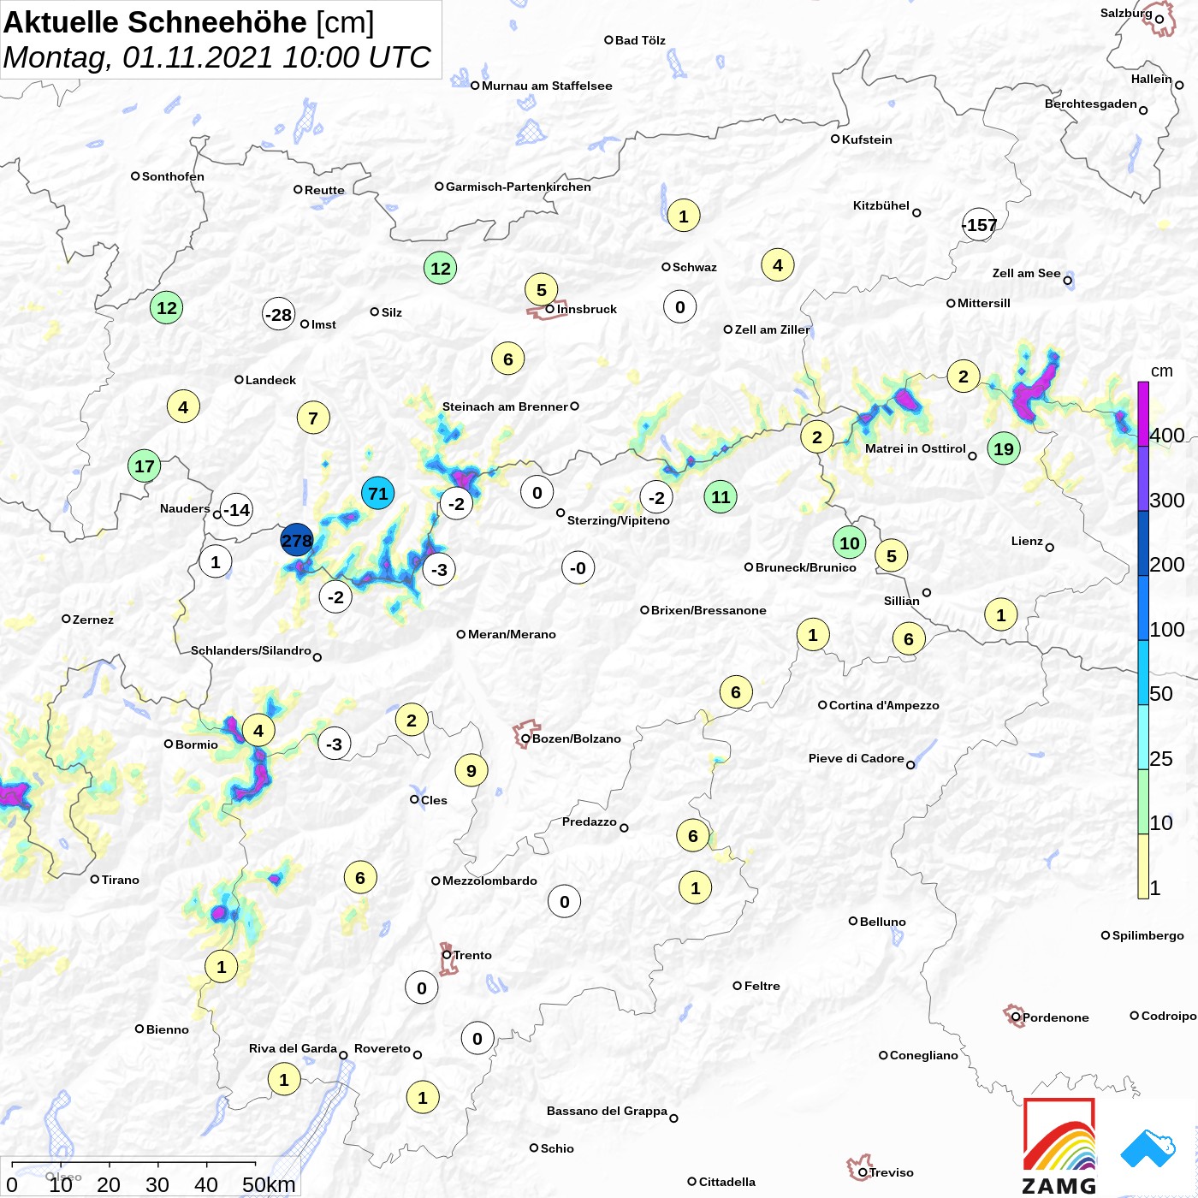Click the Schlanders/Silandro label
1198x1198 pixels.
click(x=251, y=650)
